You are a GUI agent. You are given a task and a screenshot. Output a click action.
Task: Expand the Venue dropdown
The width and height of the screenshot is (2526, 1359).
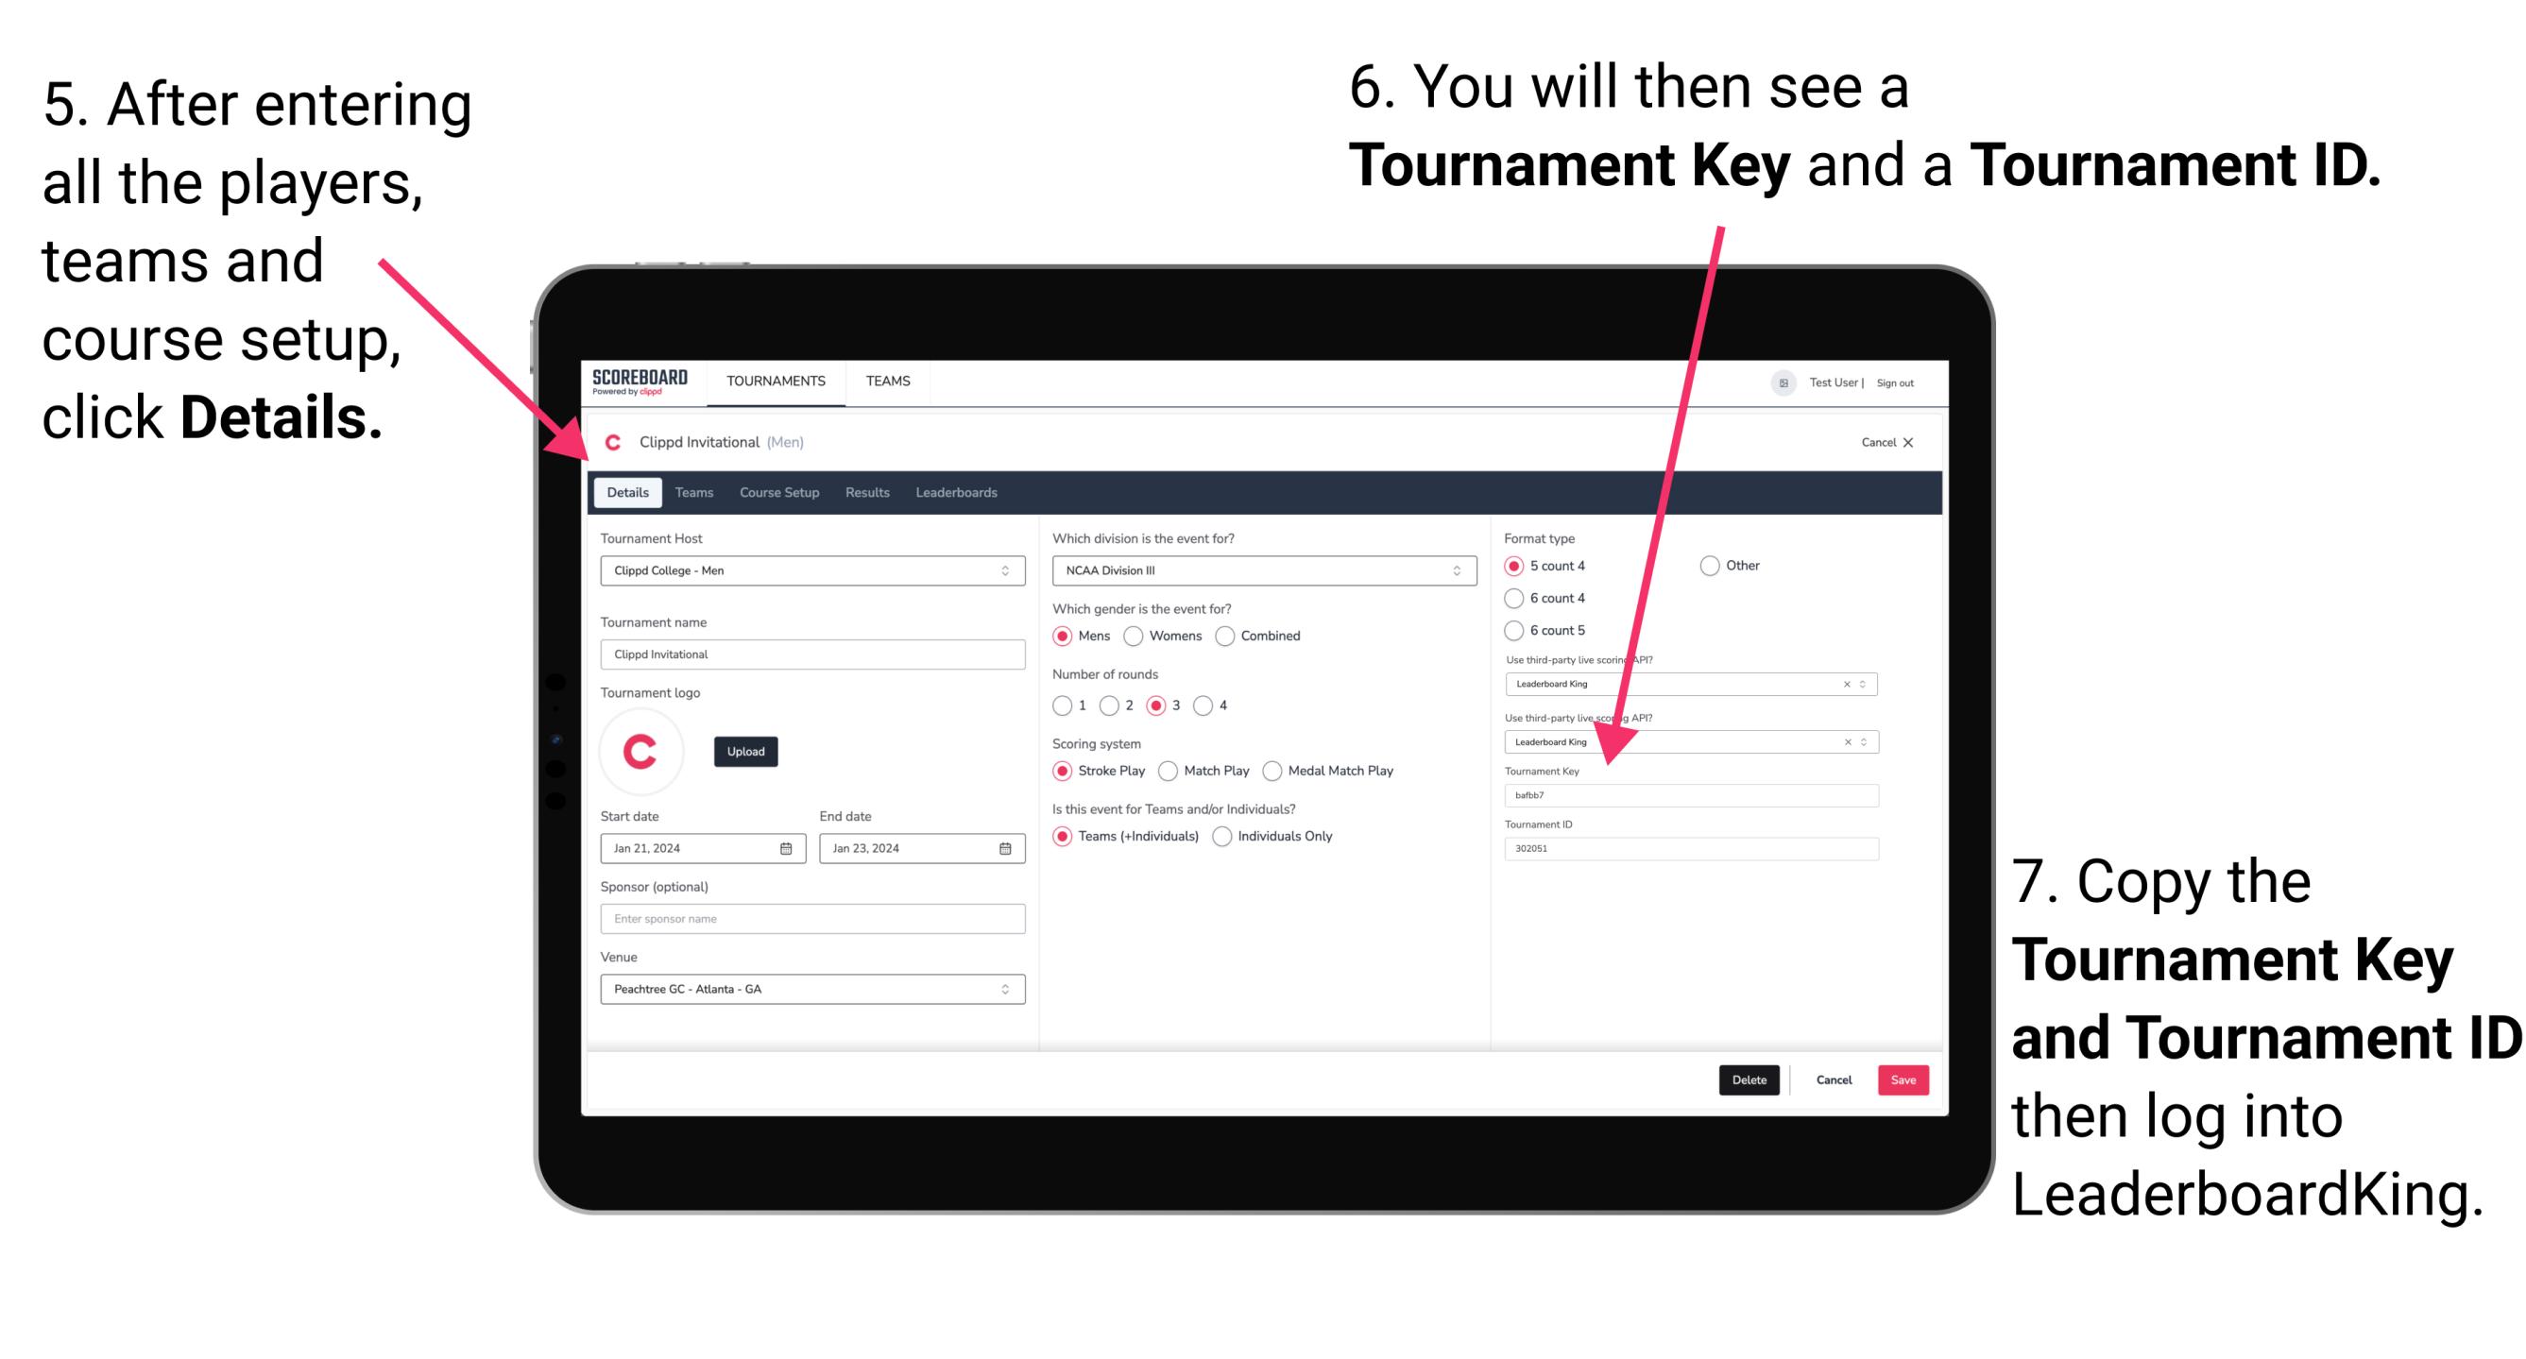1004,989
